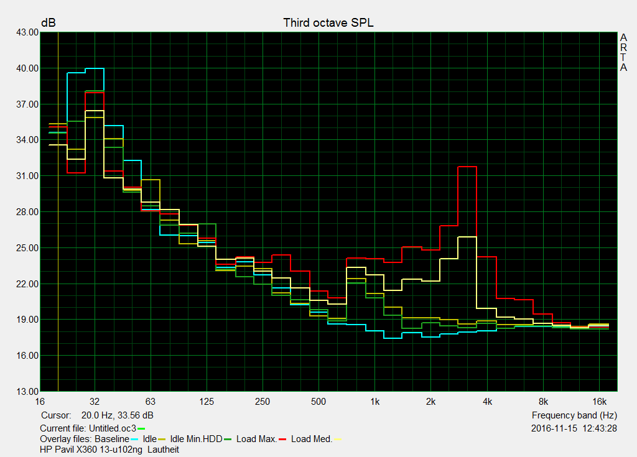Click the 250 frequency axis label
This screenshot has width=637, height=457.
(263, 402)
